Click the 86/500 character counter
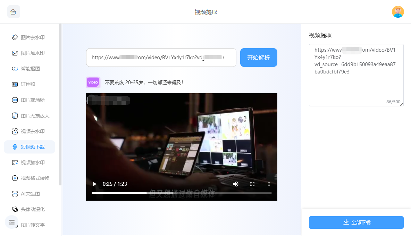 click(393, 102)
